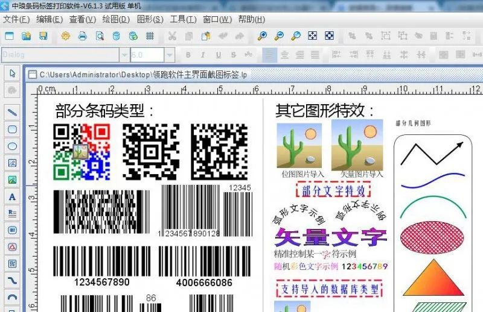483x312 pixels.
Task: Select the 位图图片导入 cactus image
Action: click(299, 145)
